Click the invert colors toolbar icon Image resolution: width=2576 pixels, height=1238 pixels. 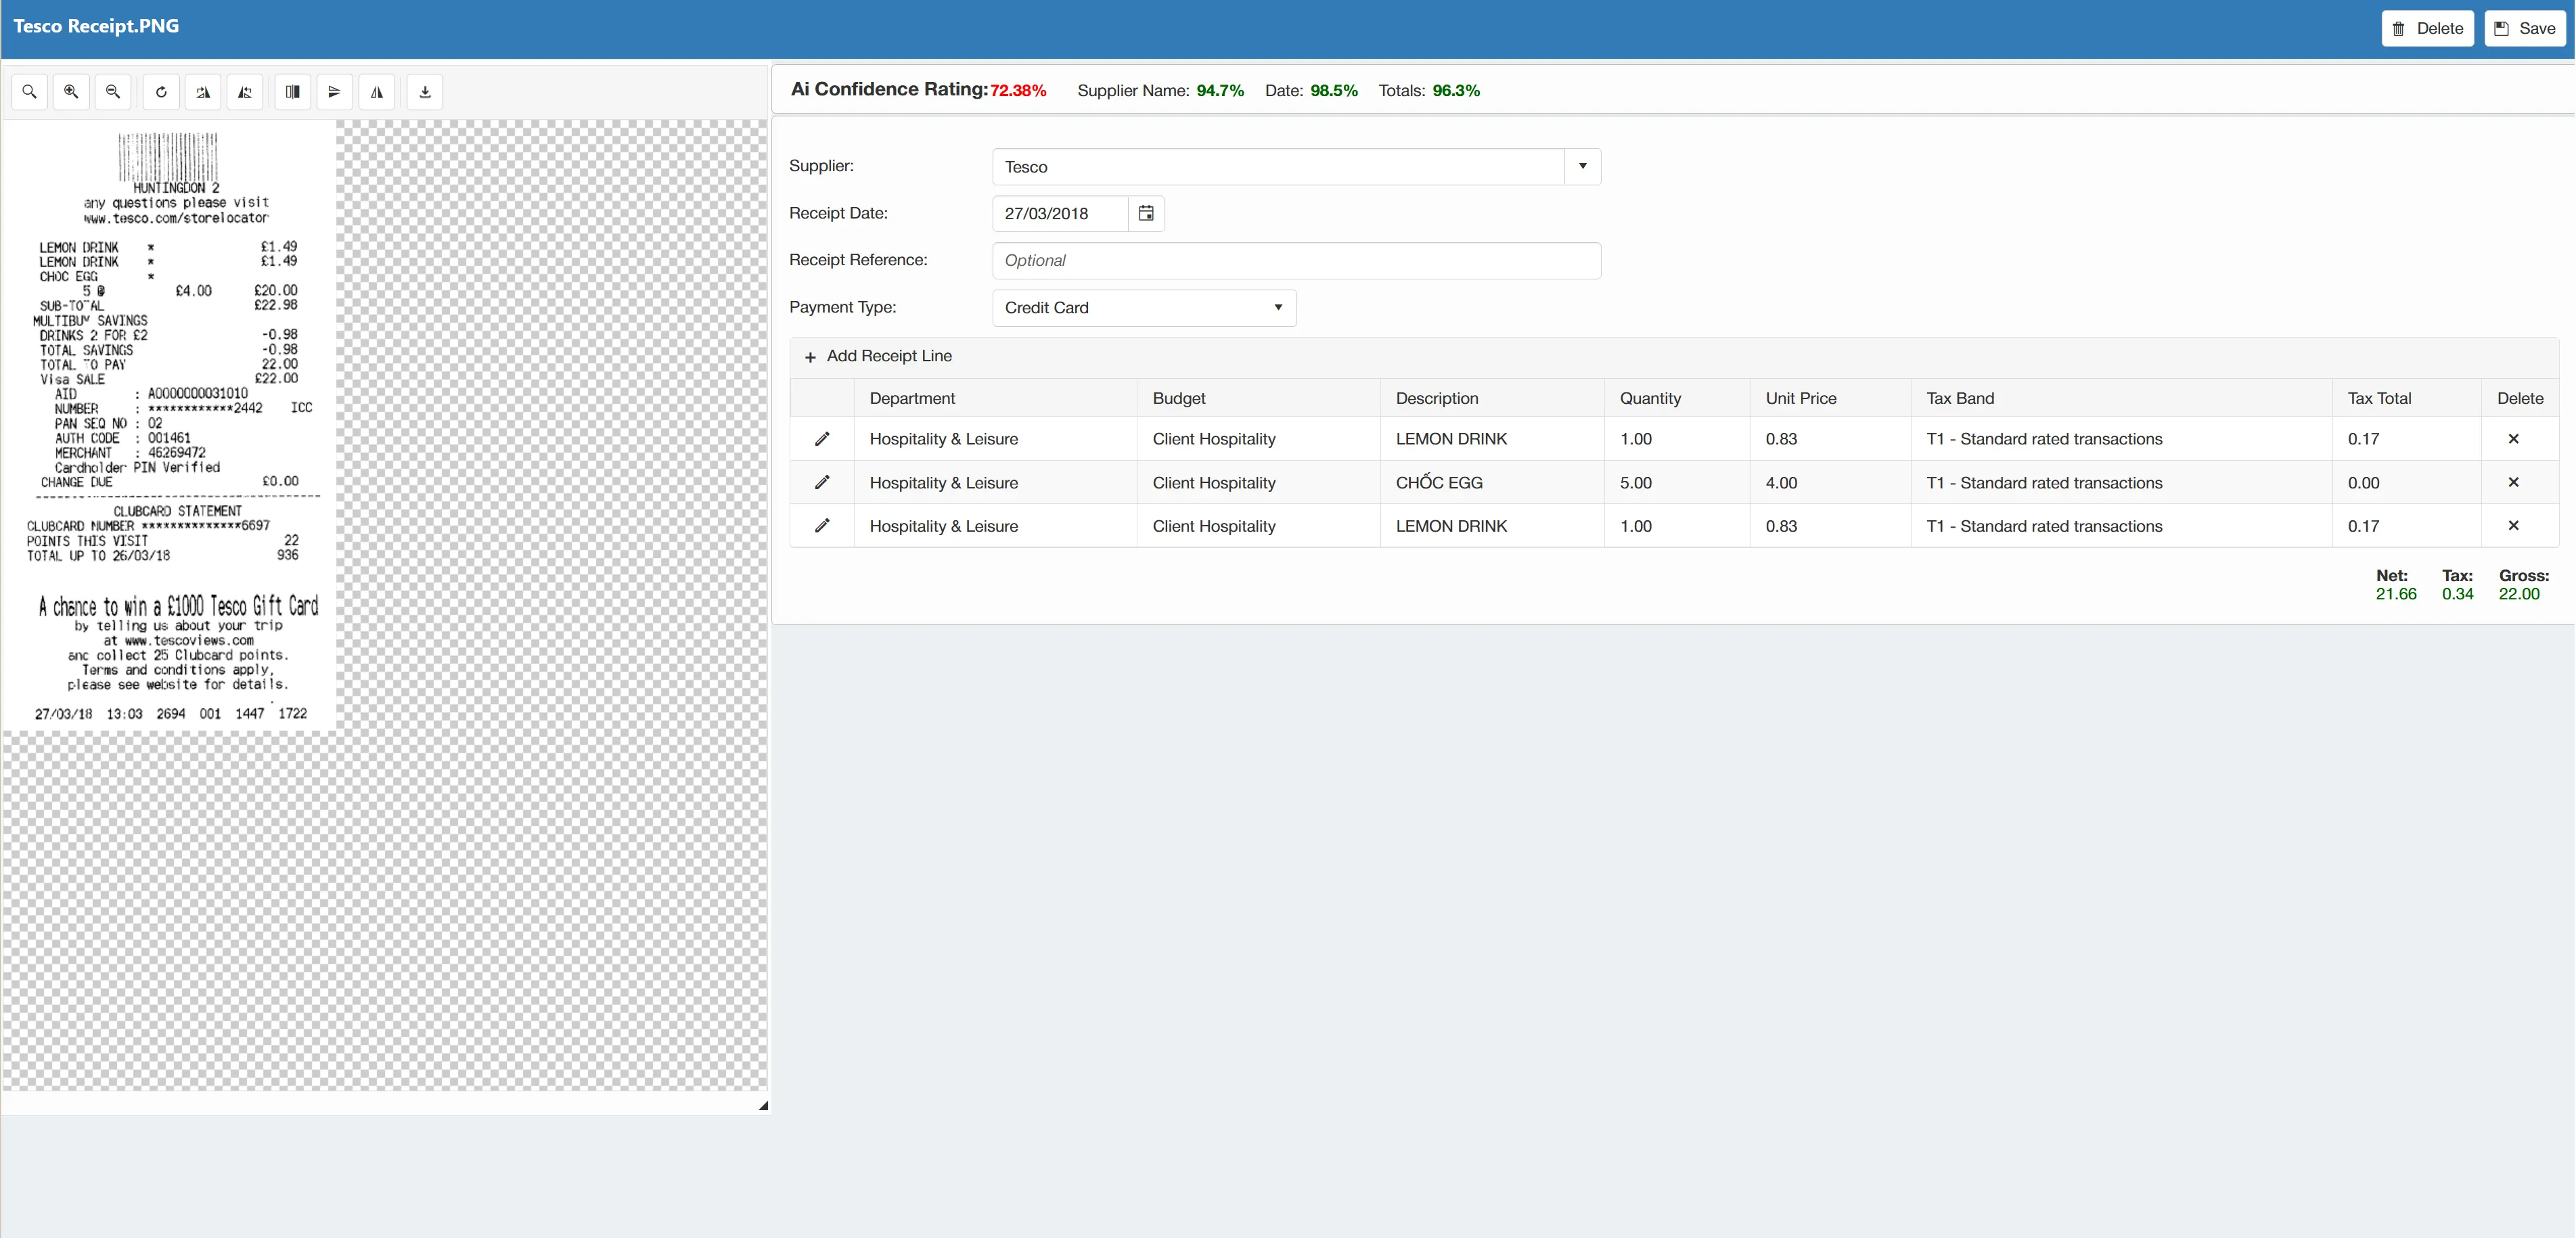pos(293,92)
